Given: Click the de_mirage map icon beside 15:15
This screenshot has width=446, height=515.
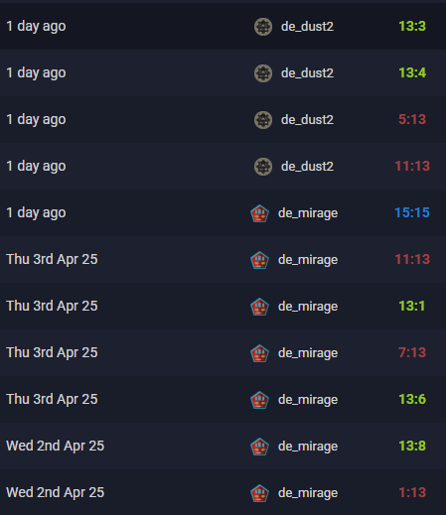Looking at the screenshot, I should [259, 213].
